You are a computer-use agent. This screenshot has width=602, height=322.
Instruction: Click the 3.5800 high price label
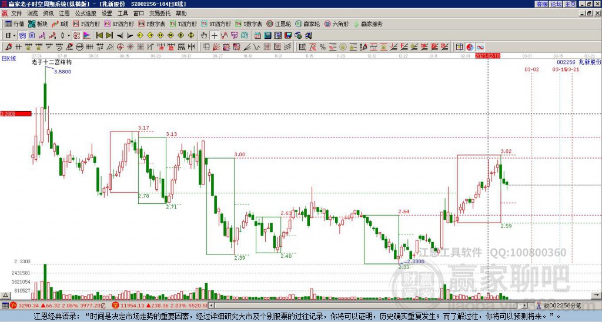(x=62, y=72)
